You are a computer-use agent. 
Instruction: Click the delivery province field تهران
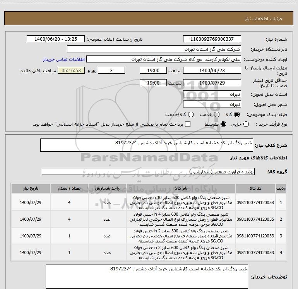point(212,94)
